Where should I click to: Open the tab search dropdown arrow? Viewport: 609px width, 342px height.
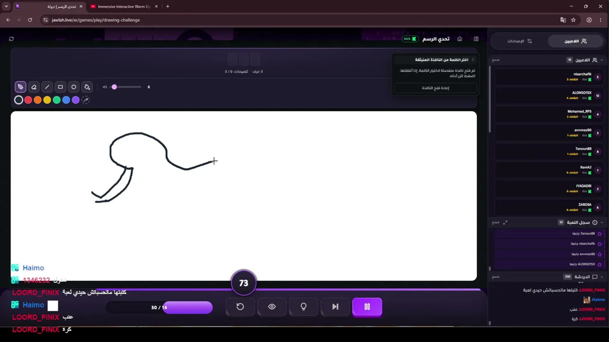click(6, 7)
